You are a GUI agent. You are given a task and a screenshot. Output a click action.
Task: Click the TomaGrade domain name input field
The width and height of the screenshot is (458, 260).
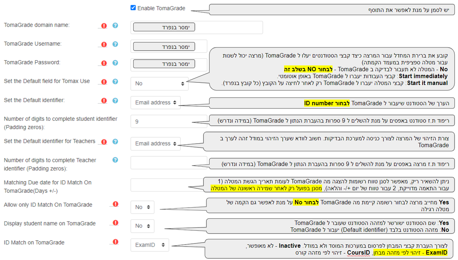[x=197, y=27]
